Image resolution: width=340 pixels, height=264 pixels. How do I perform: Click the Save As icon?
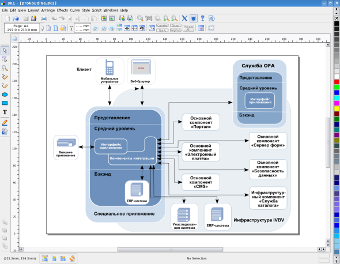click(x=33, y=18)
